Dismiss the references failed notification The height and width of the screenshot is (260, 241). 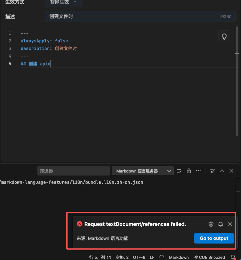[230, 224]
